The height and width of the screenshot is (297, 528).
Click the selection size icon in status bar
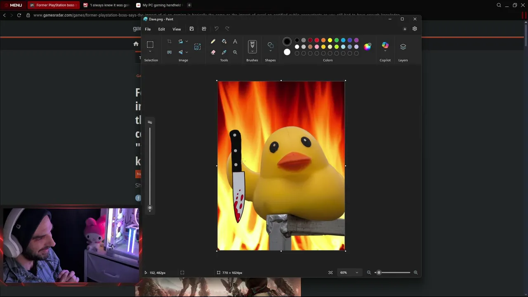point(182,273)
